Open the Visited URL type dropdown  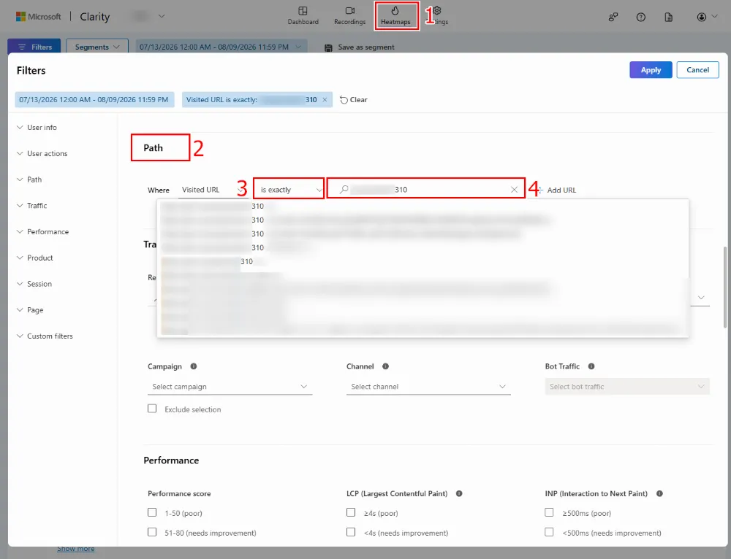pyautogui.click(x=213, y=190)
